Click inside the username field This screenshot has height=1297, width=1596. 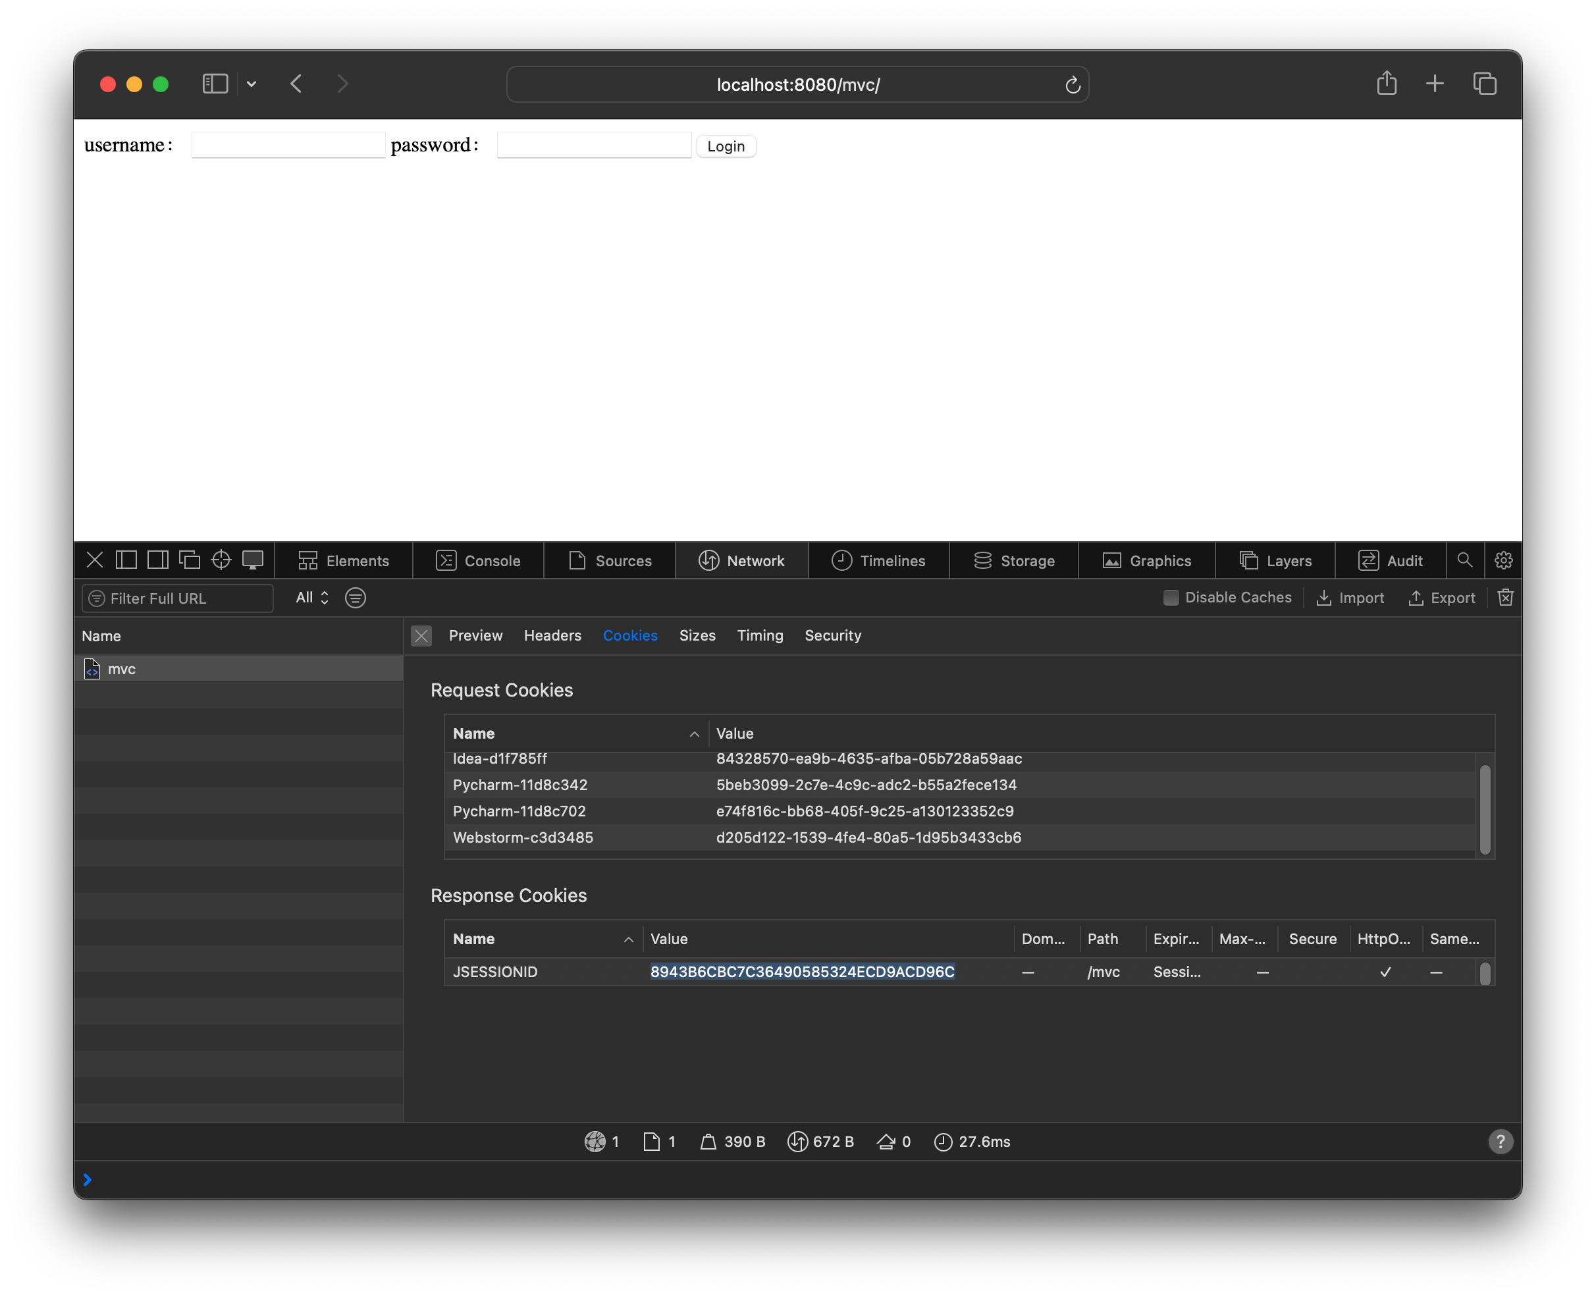pyautogui.click(x=288, y=144)
